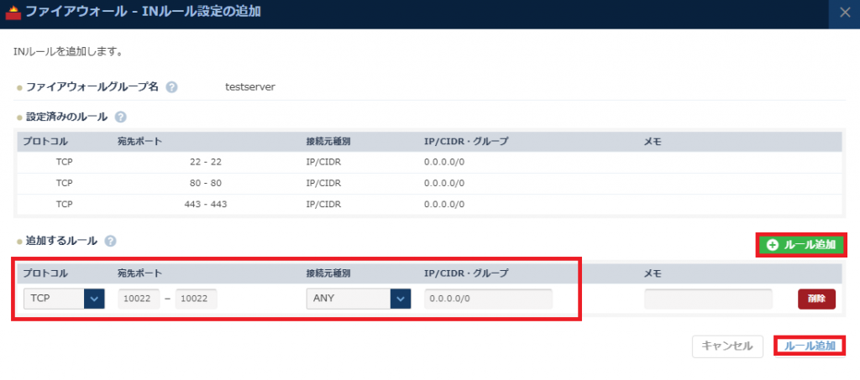The width and height of the screenshot is (860, 380).
Task: Focus the IP/CIDR field showing 0.0.0.0/0
Action: pos(488,299)
